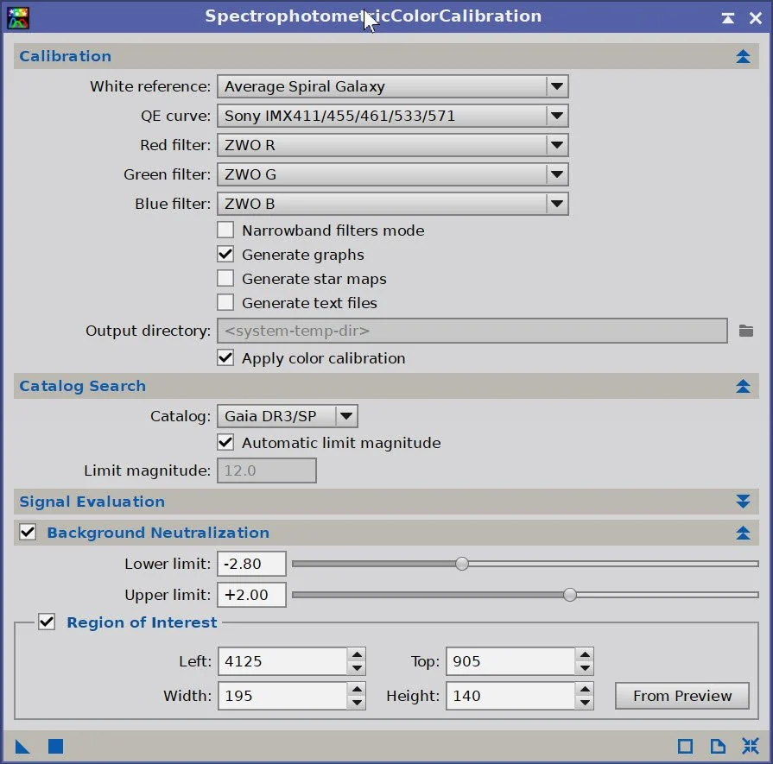Increase the Width value with up arrow
The width and height of the screenshot is (773, 764).
coord(357,690)
